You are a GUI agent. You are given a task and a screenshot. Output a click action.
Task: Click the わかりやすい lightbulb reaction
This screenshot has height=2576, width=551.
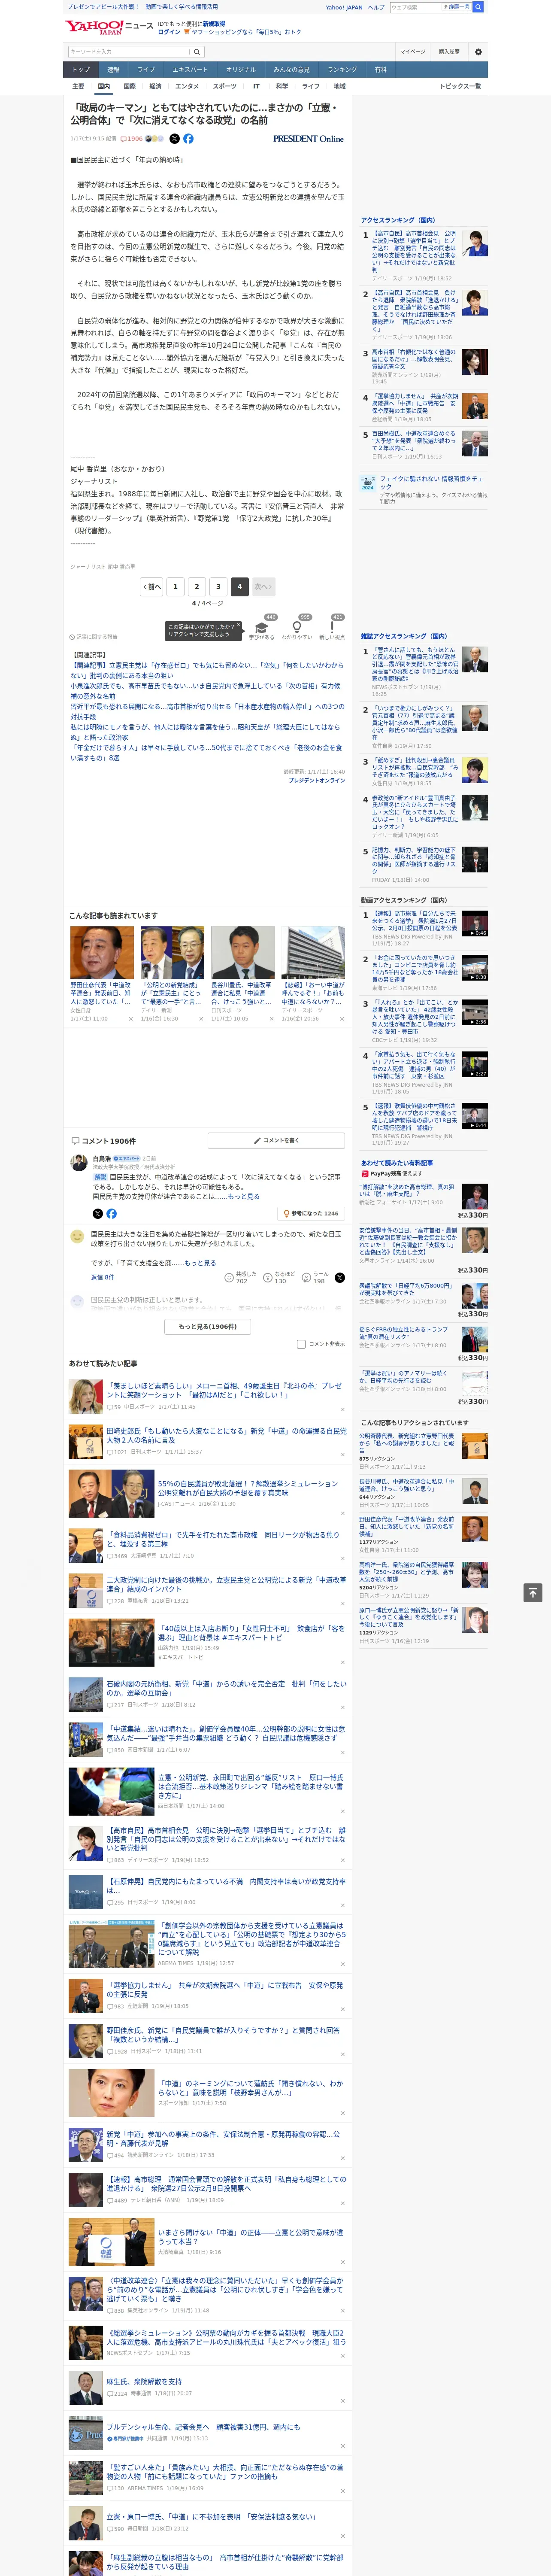pyautogui.click(x=296, y=628)
